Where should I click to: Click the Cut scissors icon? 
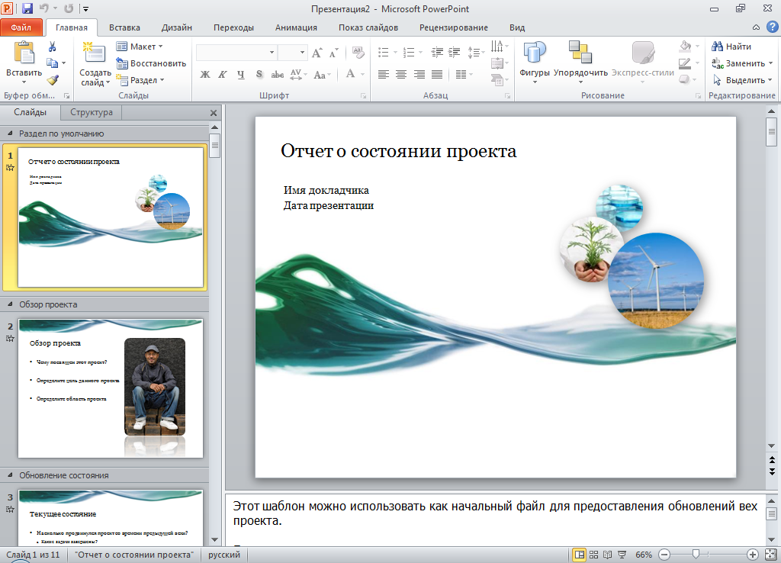click(x=53, y=47)
